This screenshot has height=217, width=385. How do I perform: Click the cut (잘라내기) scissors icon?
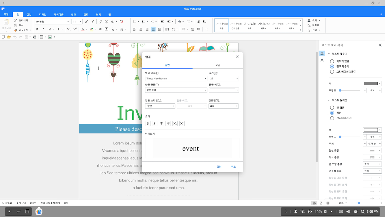(16, 21)
